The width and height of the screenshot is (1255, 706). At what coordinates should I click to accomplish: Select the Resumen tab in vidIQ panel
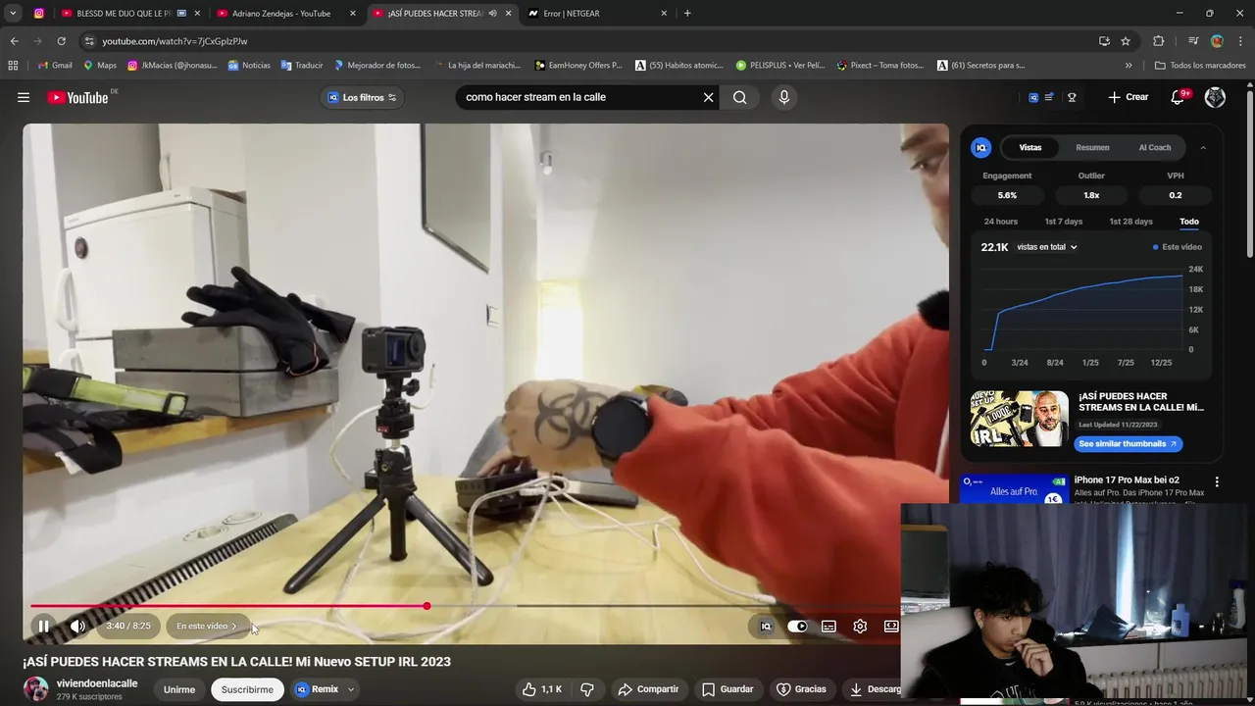tap(1092, 147)
